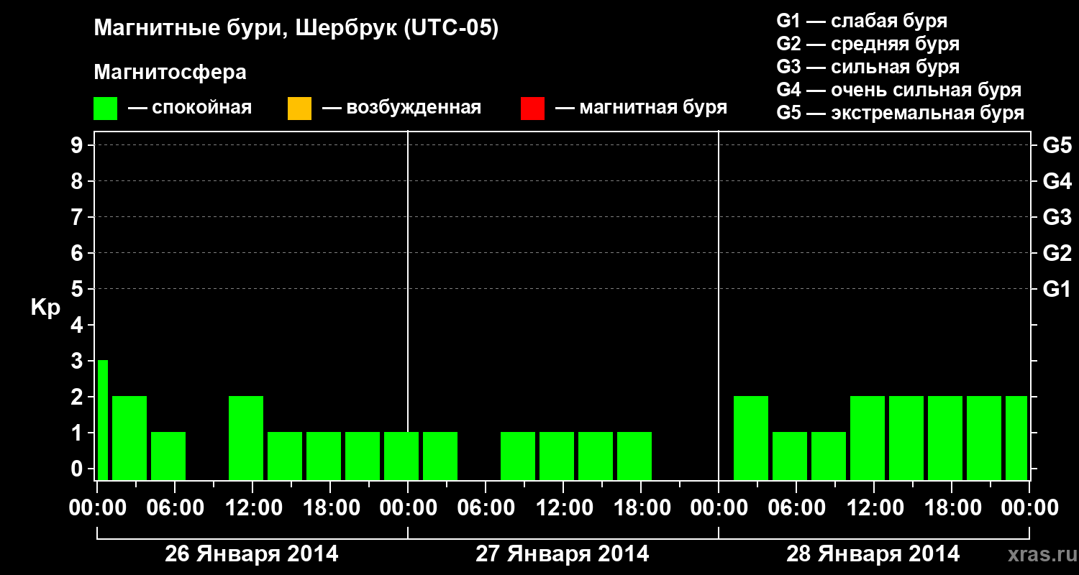Click the '— магнитная буря' legend label

pos(641,108)
